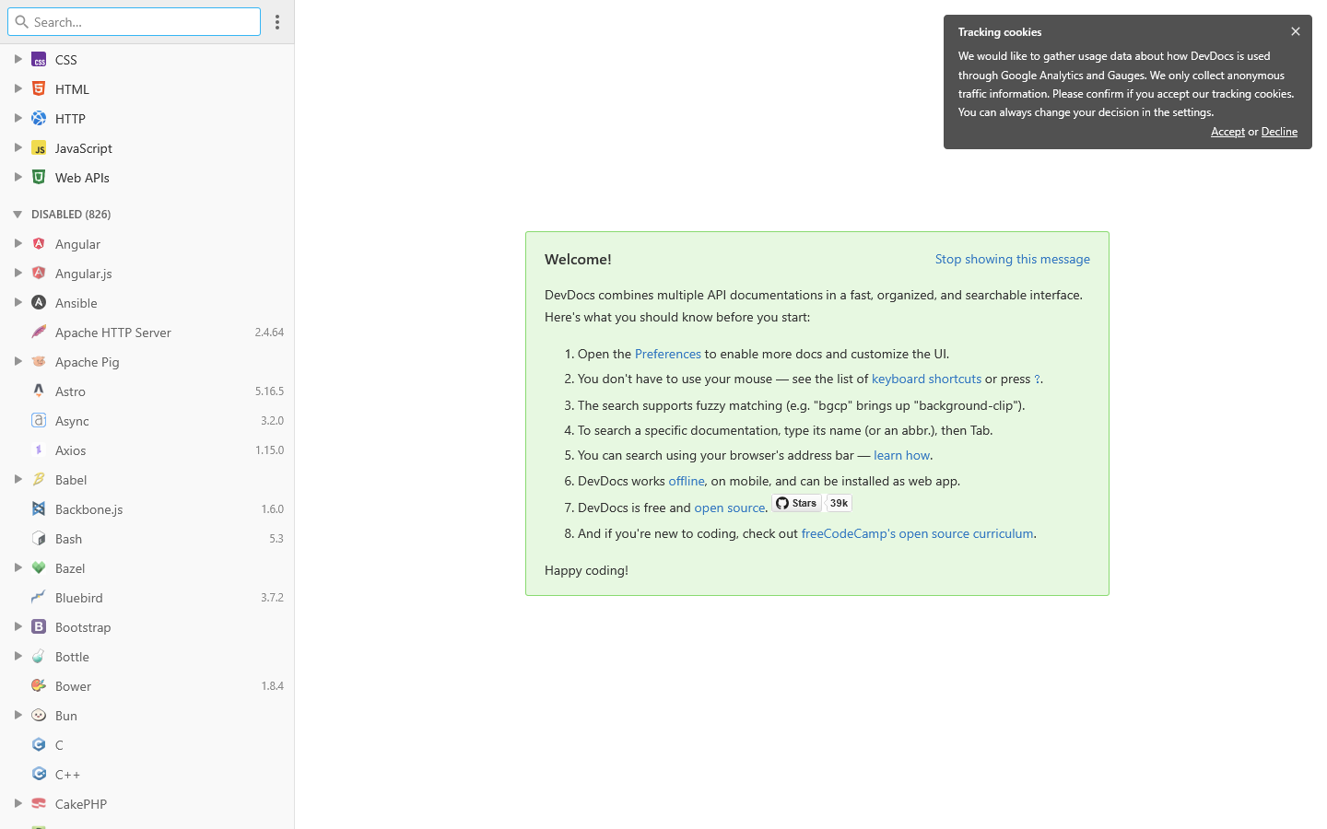Click the Bash logo icon
This screenshot has height=829, width=1327.
pos(39,539)
